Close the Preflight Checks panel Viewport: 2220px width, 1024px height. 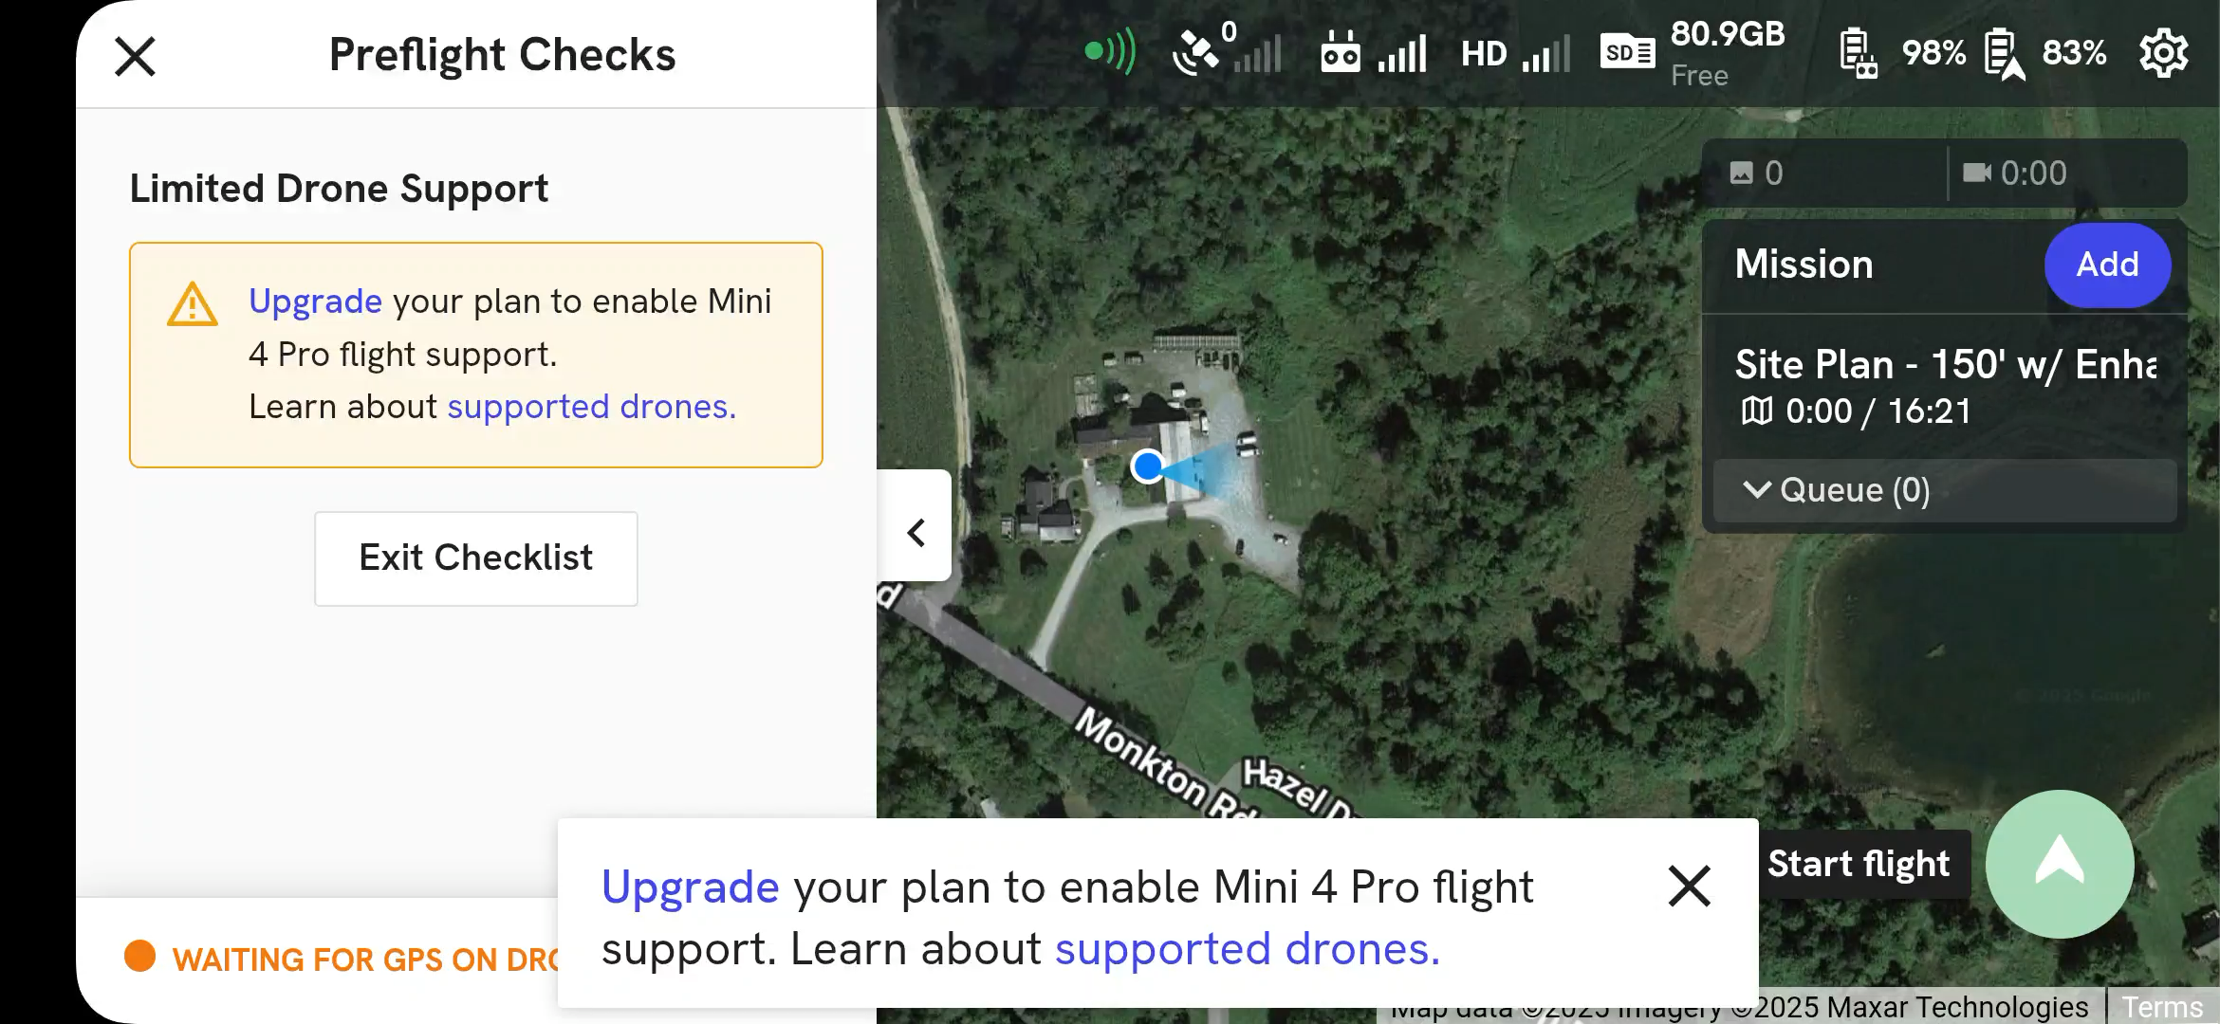point(135,56)
